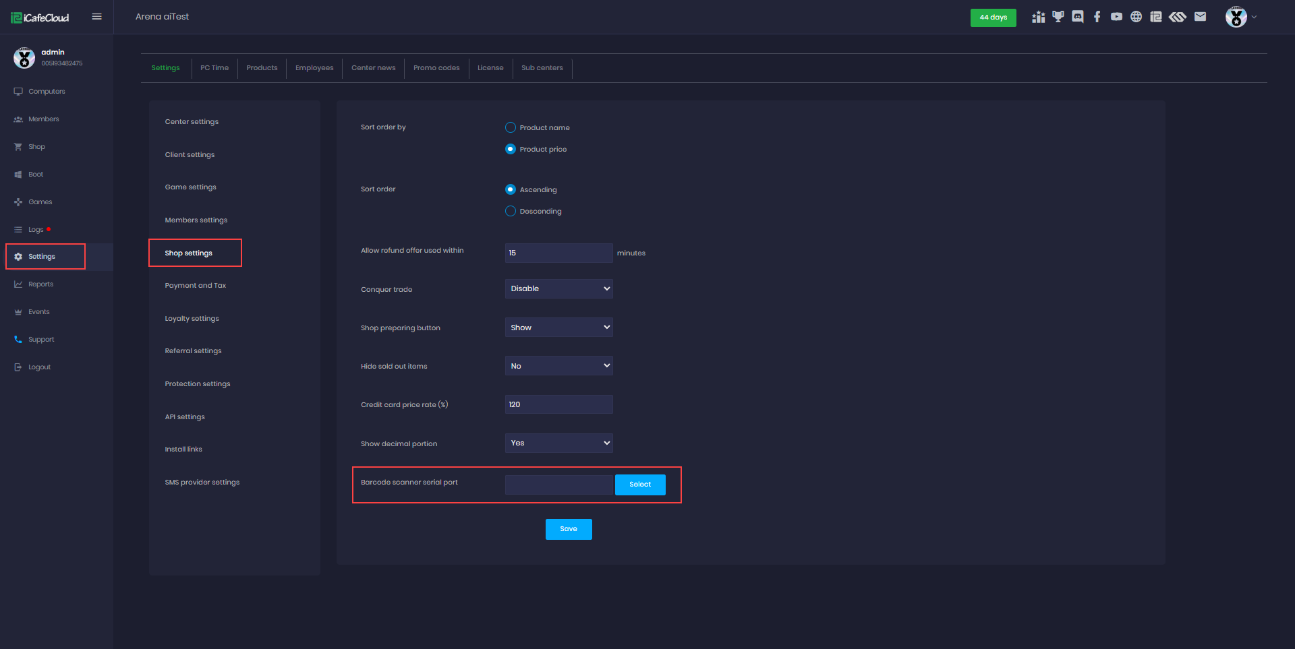Click the trophy icon in the header
Viewport: 1295px width, 649px height.
pyautogui.click(x=1058, y=17)
